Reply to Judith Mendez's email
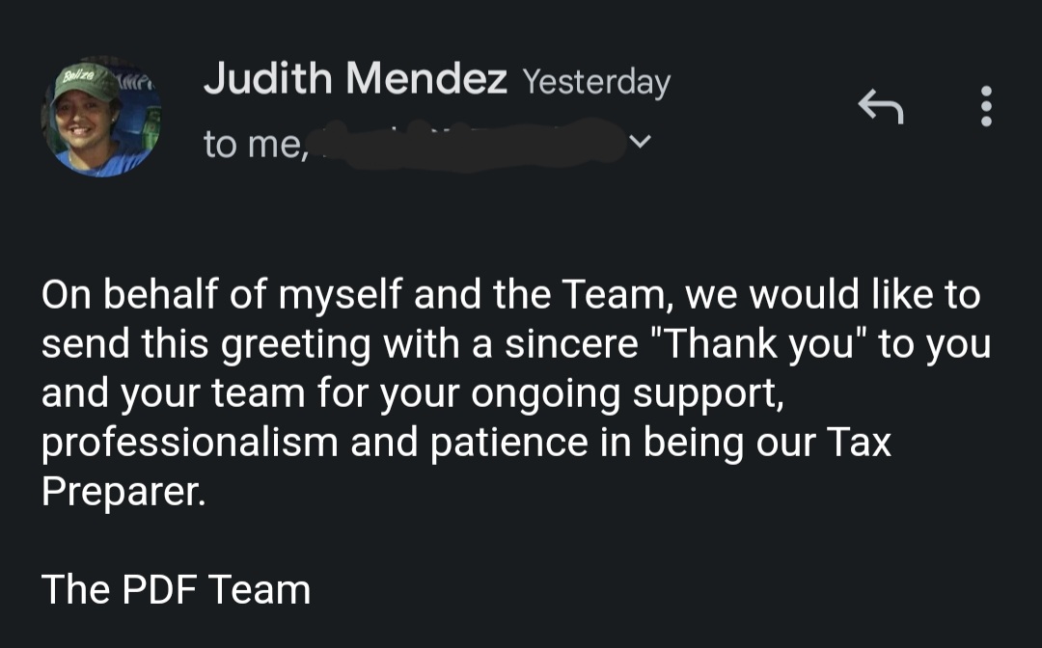This screenshot has width=1042, height=648. [881, 106]
